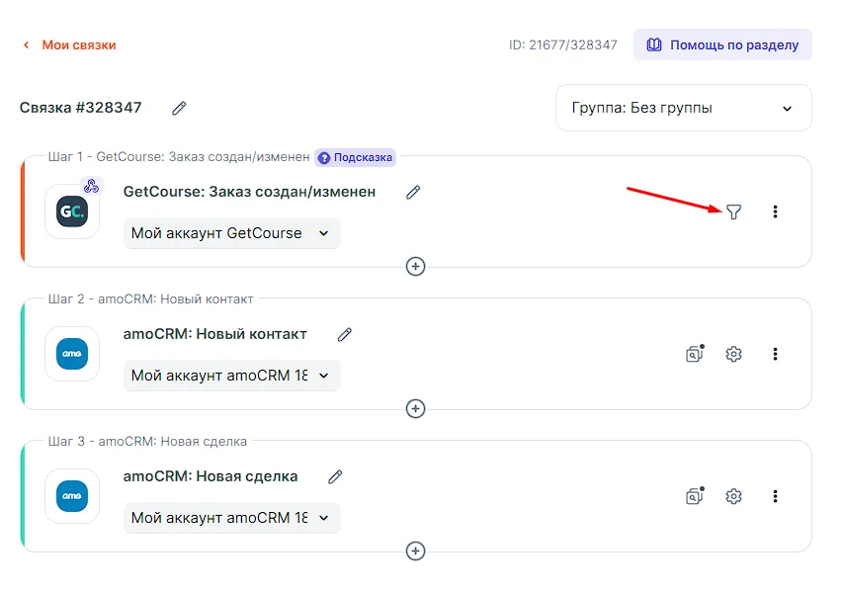Image resolution: width=843 pixels, height=593 pixels.
Task: Open three-dot menu for Новая сделка step
Action: click(x=775, y=496)
